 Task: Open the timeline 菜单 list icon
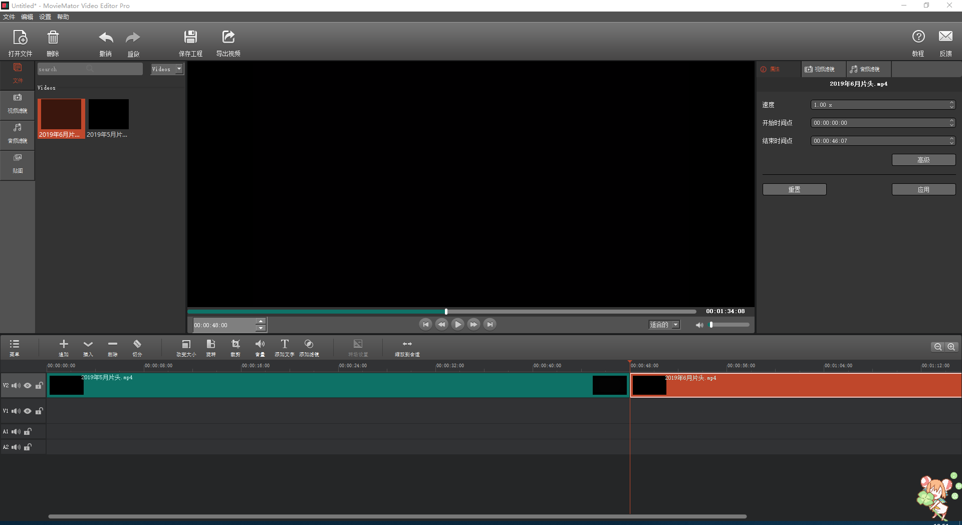click(15, 344)
